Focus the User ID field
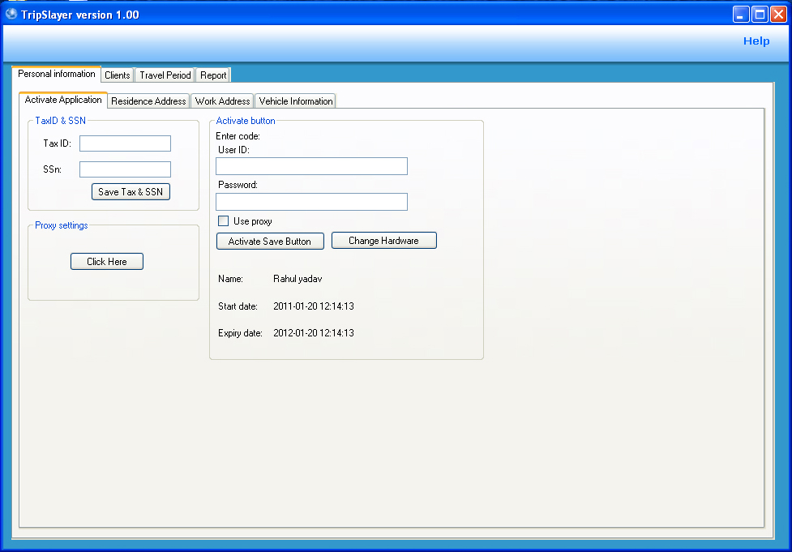Image resolution: width=792 pixels, height=552 pixels. click(311, 166)
